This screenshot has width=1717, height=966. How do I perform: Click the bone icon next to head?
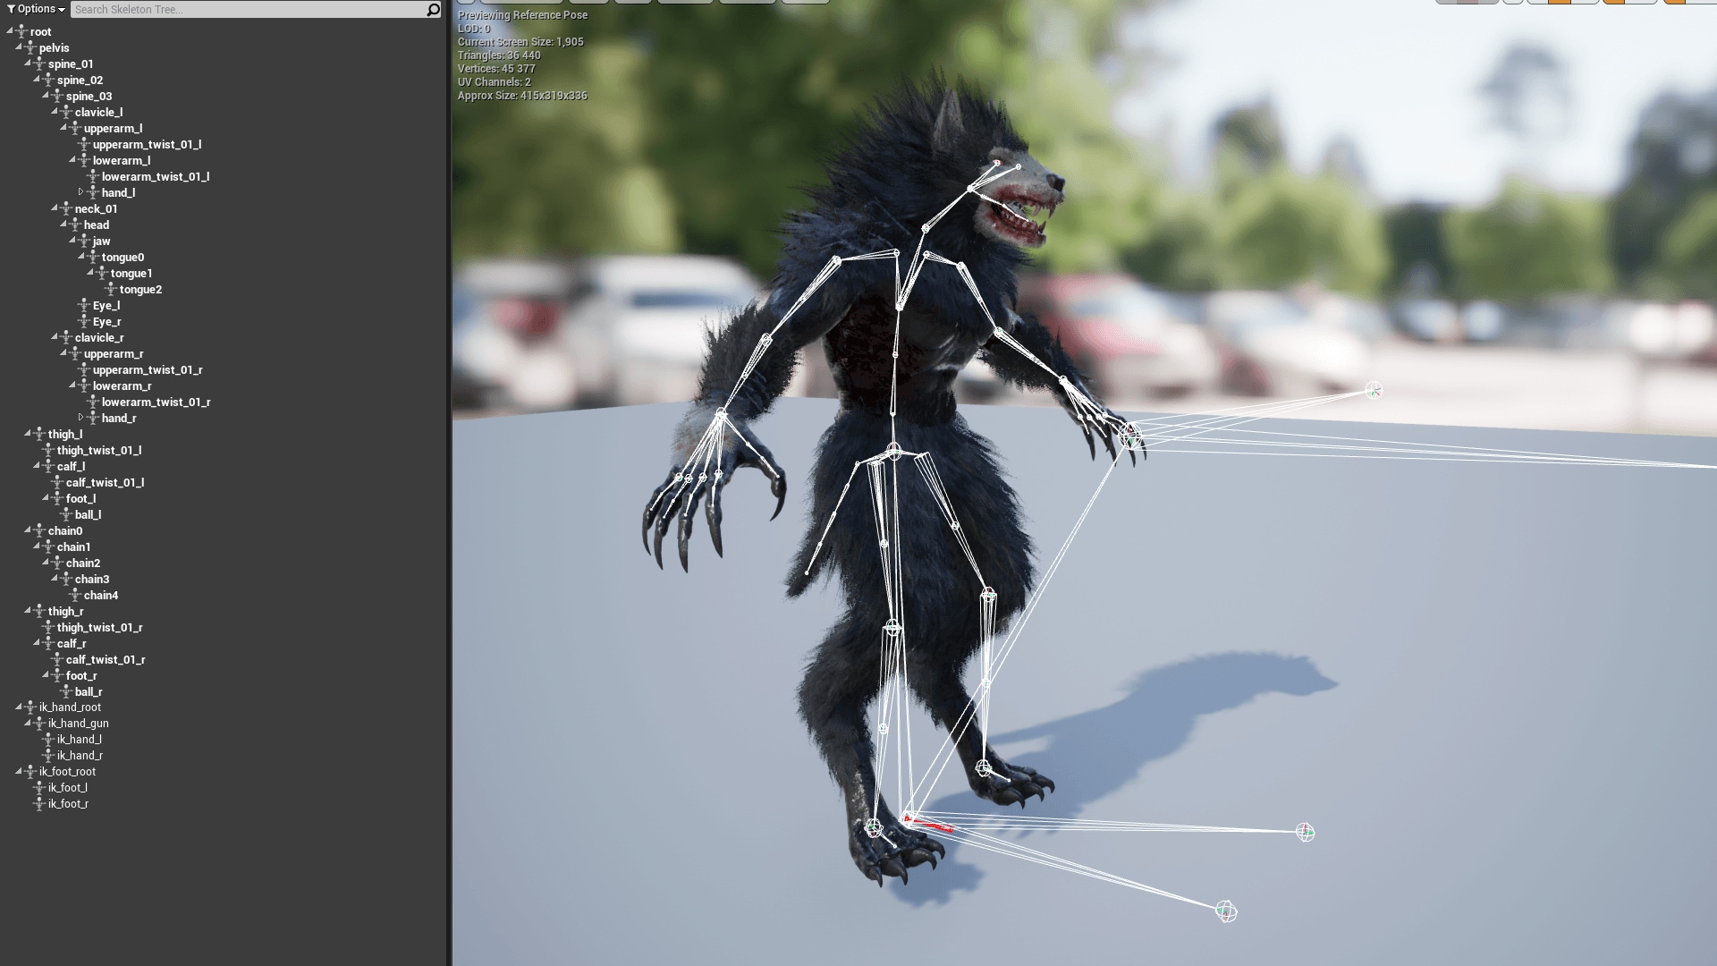[x=76, y=225]
